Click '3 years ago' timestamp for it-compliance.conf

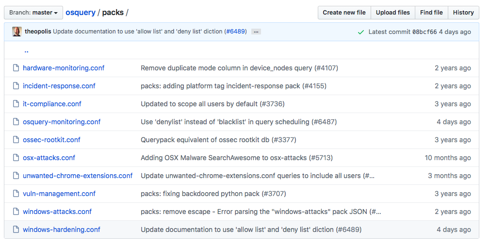pos(453,104)
